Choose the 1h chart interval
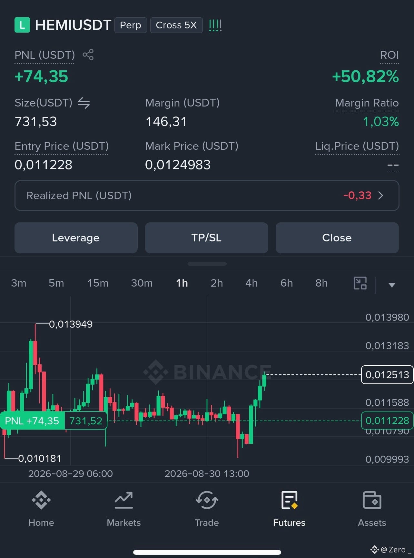Image resolution: width=414 pixels, height=558 pixels. click(x=182, y=283)
